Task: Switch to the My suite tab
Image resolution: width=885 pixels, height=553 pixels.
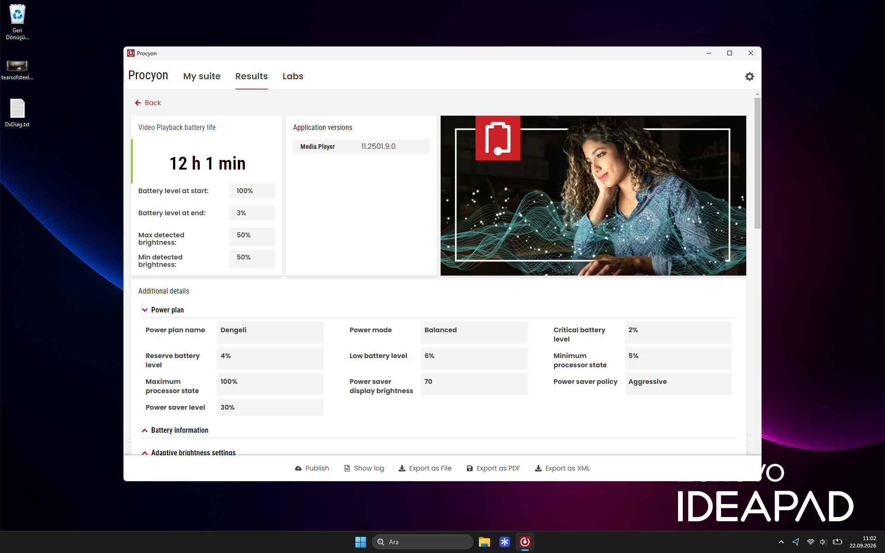Action: [202, 76]
